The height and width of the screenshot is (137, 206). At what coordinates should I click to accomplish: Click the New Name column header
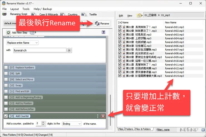click(x=171, y=23)
